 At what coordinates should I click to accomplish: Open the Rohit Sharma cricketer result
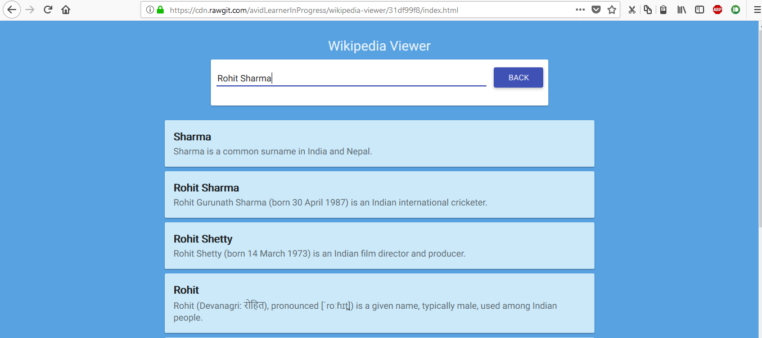pos(379,194)
